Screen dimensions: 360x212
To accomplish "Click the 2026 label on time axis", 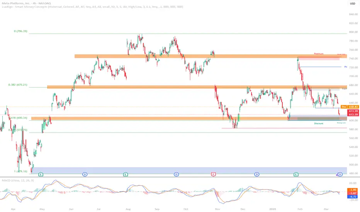I will [x=273, y=209].
